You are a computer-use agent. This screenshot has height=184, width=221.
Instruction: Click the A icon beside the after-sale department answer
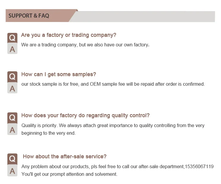pos(12,171)
